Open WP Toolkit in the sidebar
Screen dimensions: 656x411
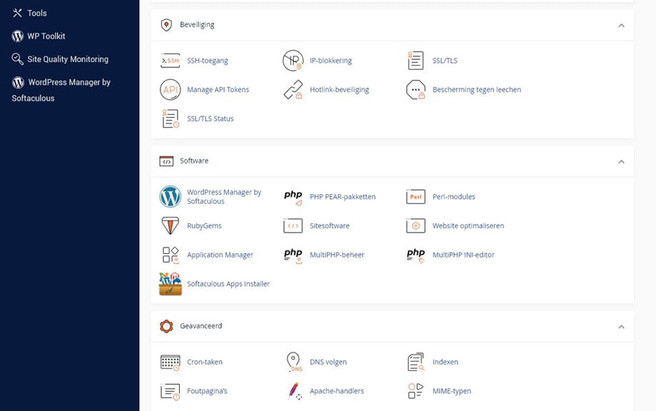click(39, 36)
